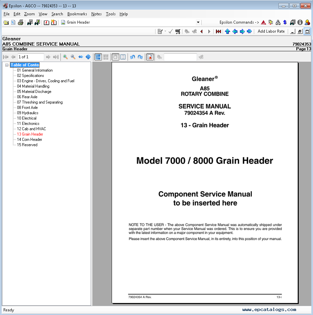Toggle the bookmark pane document button

click(x=150, y=57)
